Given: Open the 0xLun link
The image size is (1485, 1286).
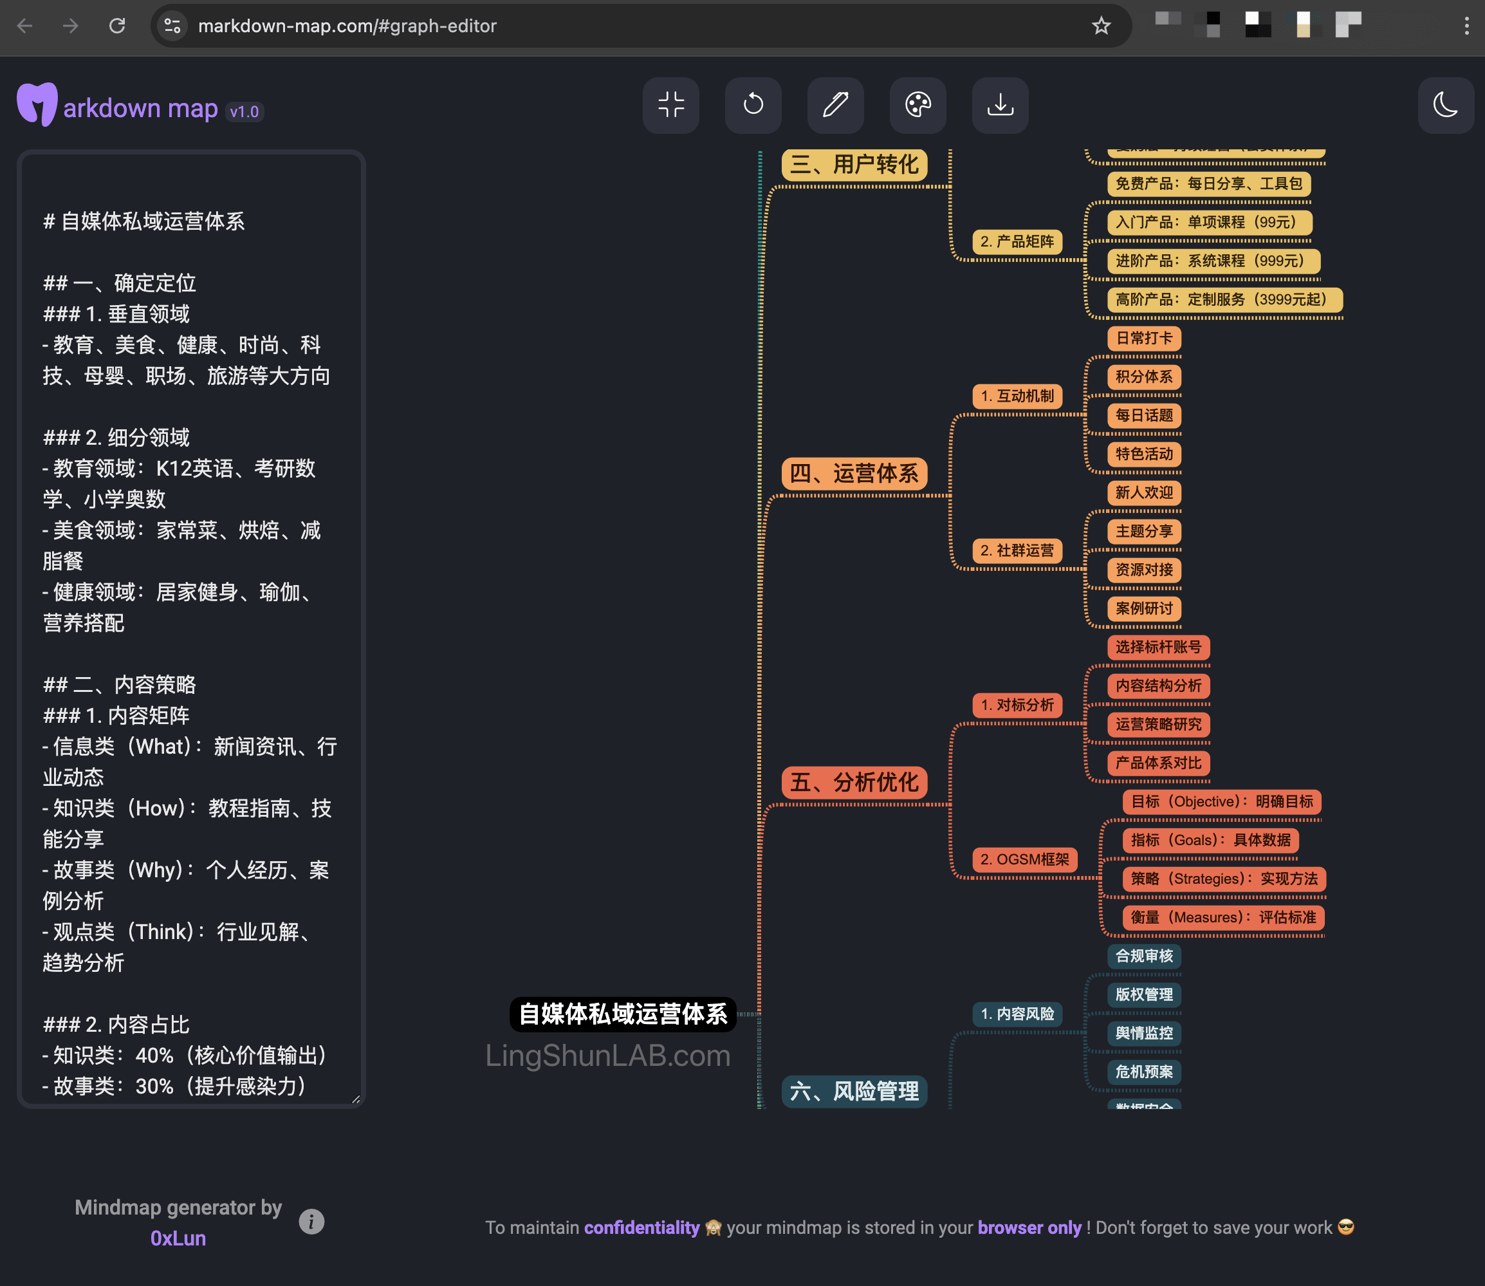Looking at the screenshot, I should [x=178, y=1238].
